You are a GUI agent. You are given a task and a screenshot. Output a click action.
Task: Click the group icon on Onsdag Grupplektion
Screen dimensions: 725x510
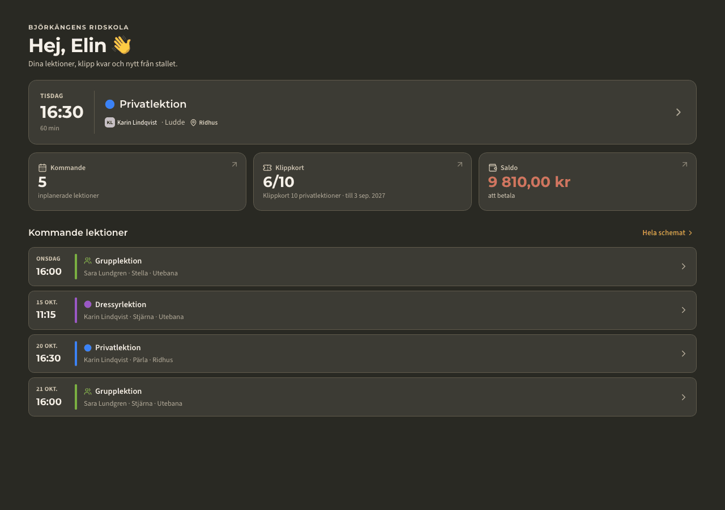(88, 261)
